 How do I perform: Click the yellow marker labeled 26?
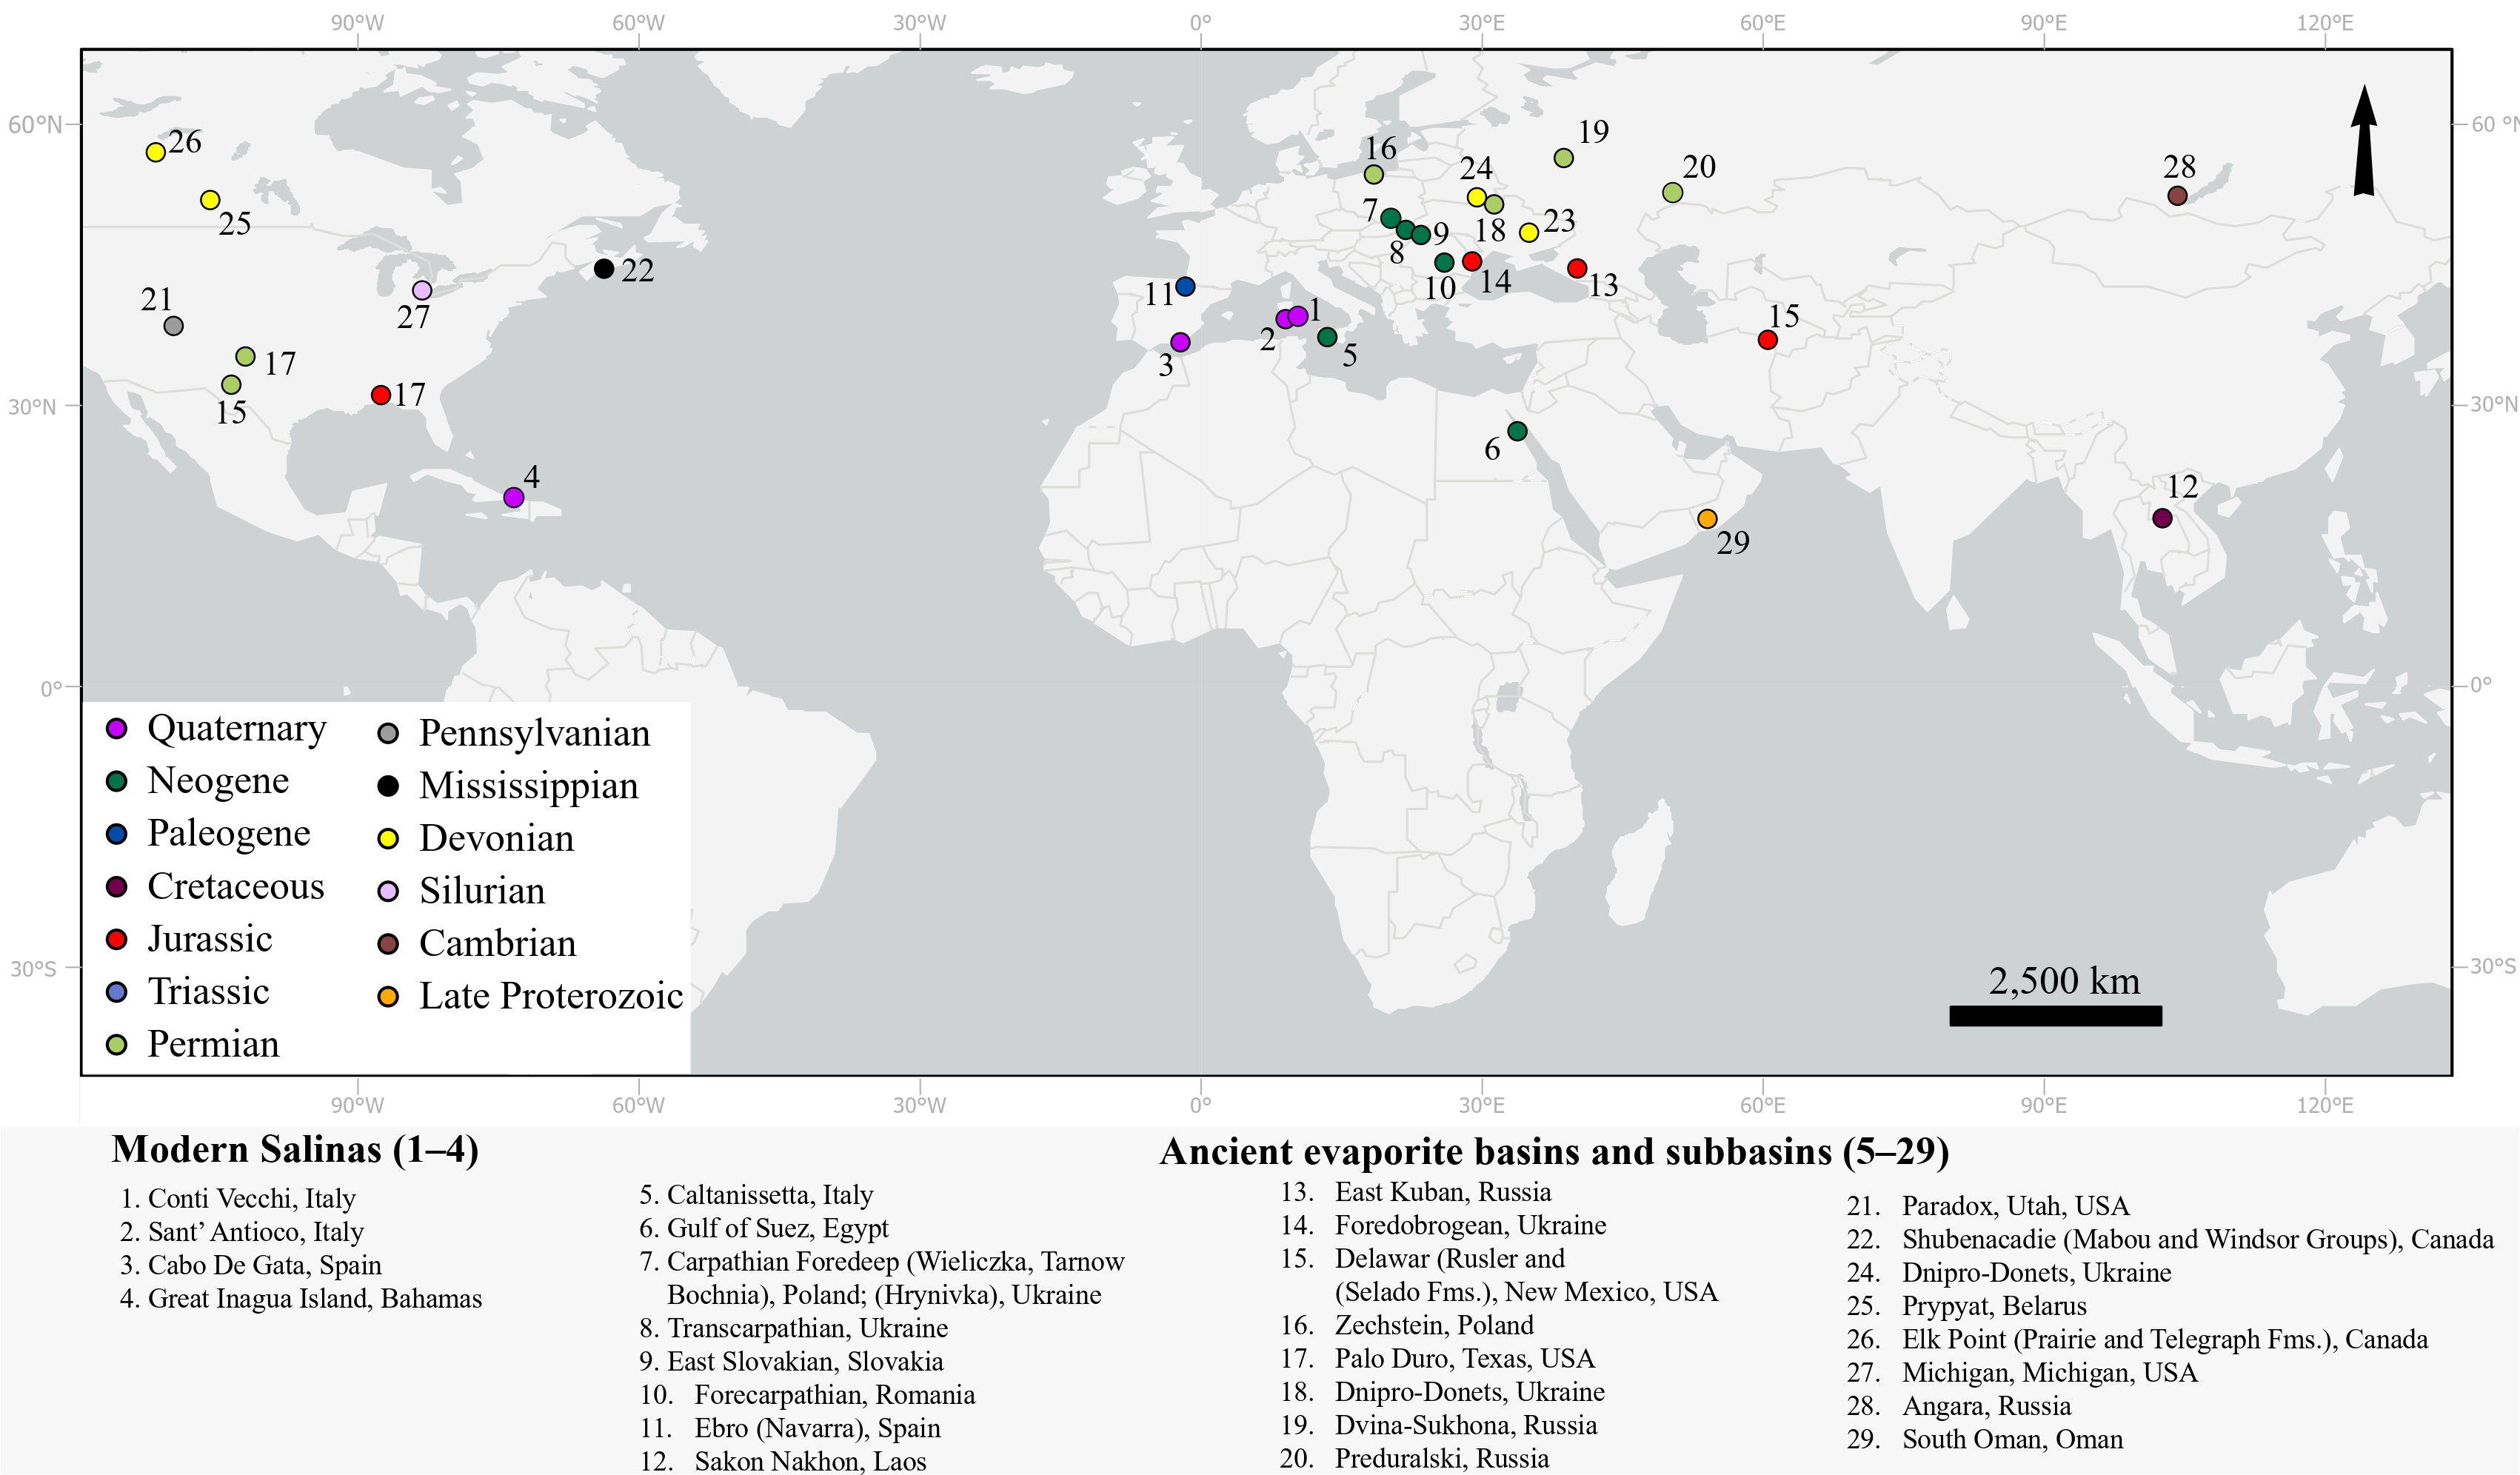point(155,152)
